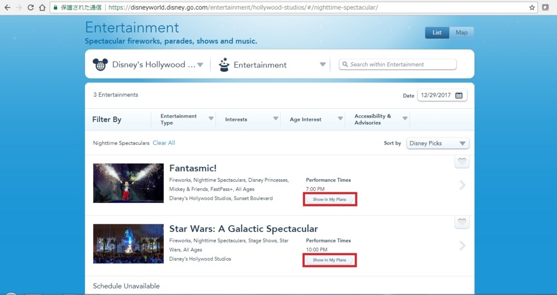Click the Entertainment page heading
This screenshot has height=295, width=557.
point(132,27)
